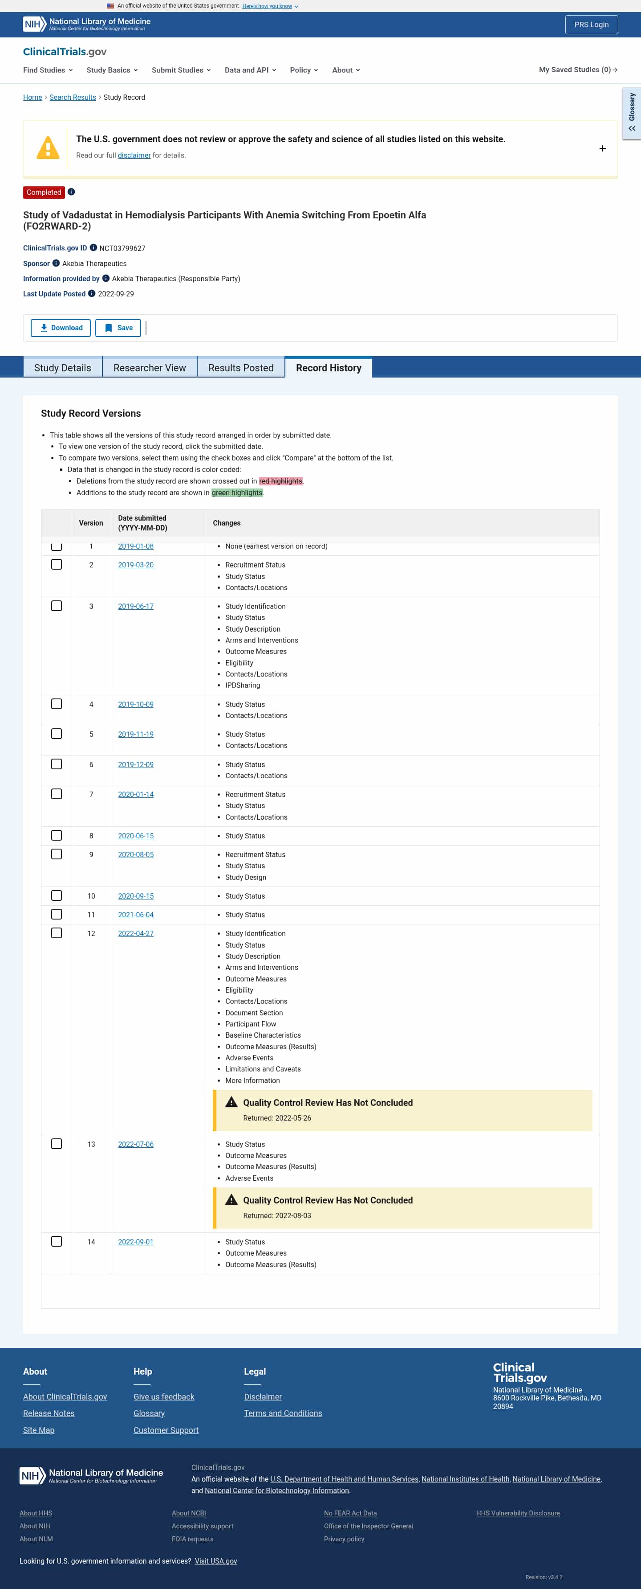Click info icon next to ClinicalTrials.gov ID
Screen dimensions: 641x1589
coord(93,247)
